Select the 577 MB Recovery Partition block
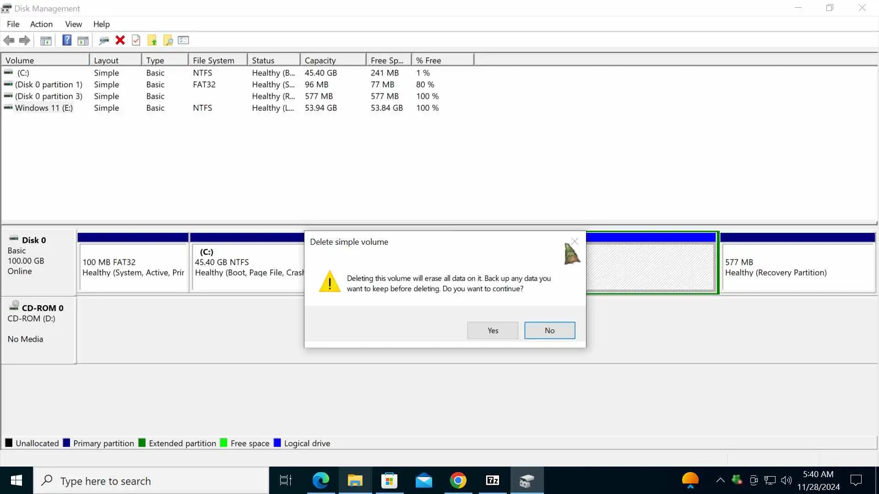Viewport: 879px width, 494px height. pyautogui.click(x=798, y=268)
